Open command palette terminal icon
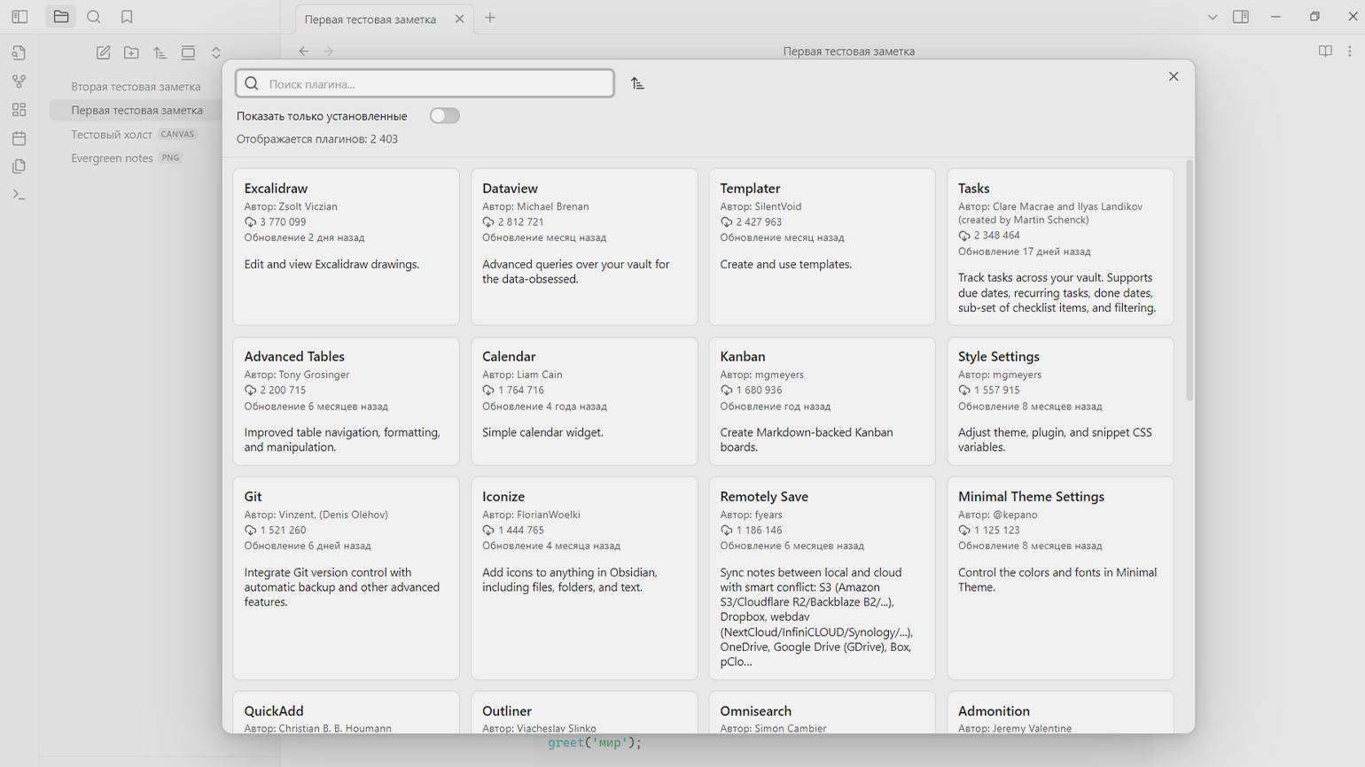 coord(19,195)
